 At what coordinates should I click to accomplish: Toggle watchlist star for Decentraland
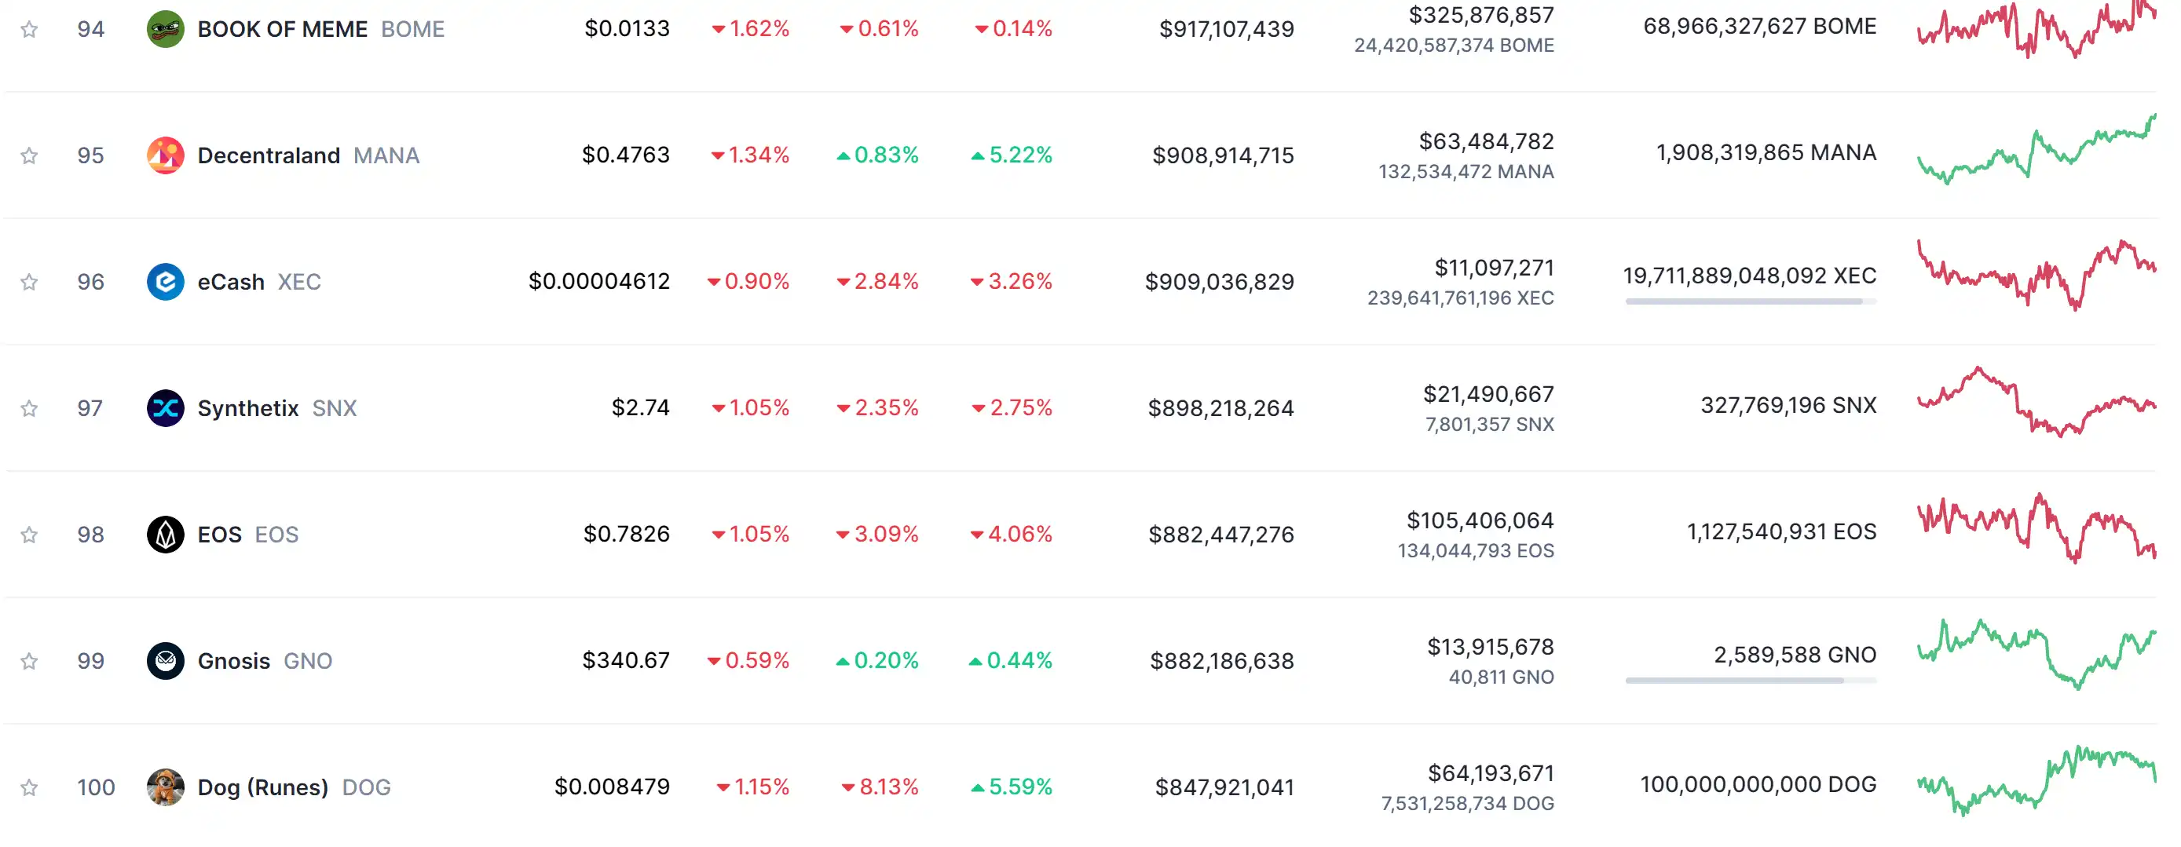[29, 155]
